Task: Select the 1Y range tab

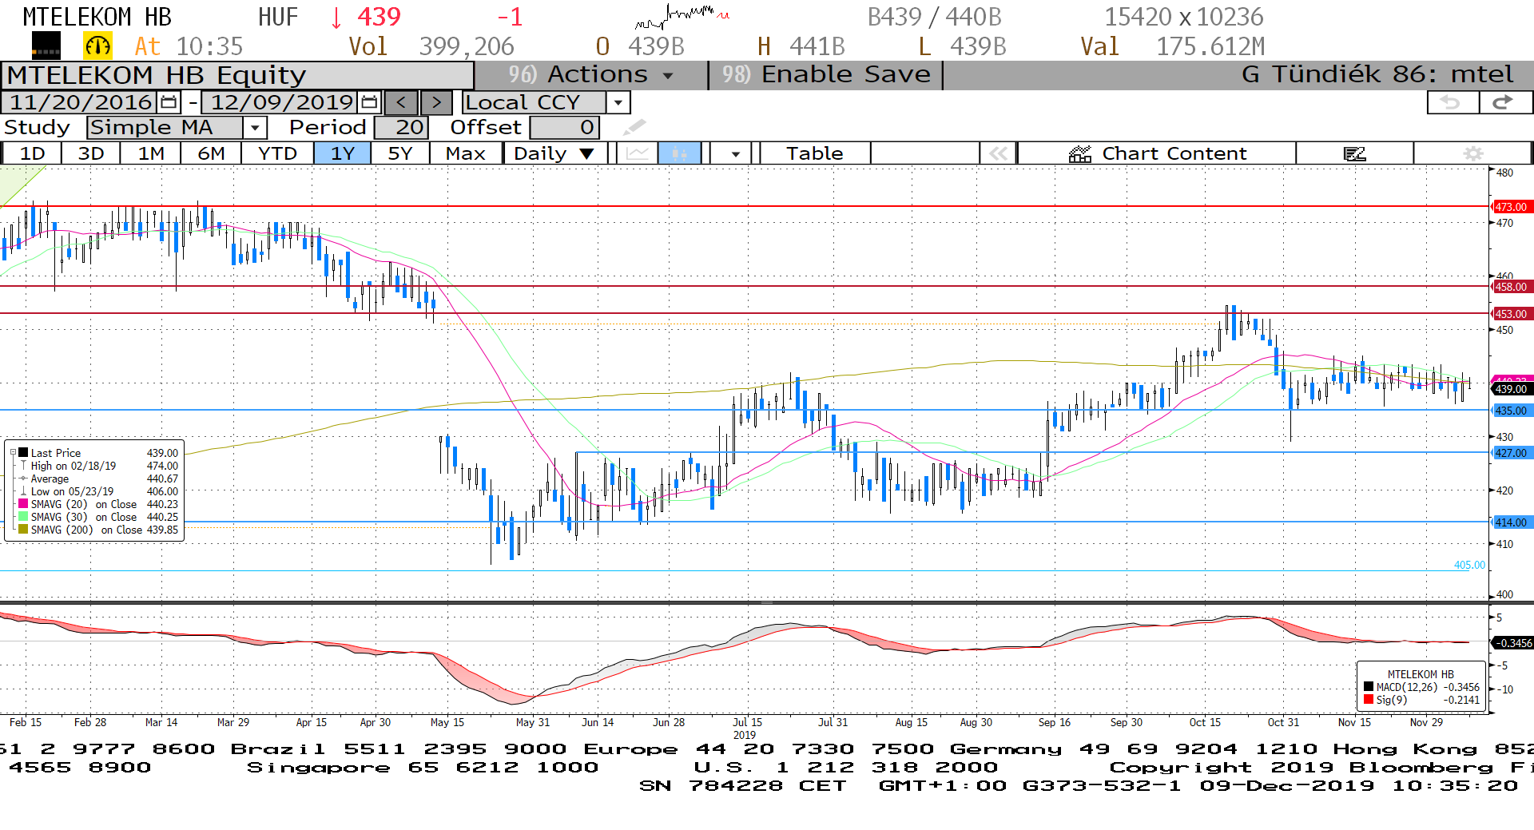Action: [x=342, y=153]
